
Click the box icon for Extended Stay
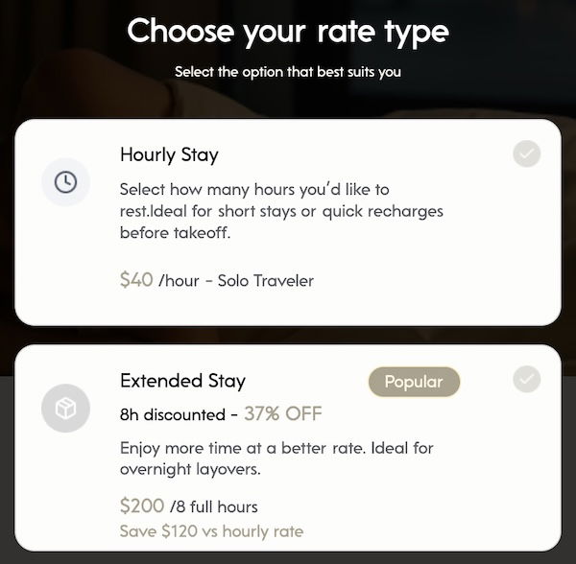click(x=65, y=411)
